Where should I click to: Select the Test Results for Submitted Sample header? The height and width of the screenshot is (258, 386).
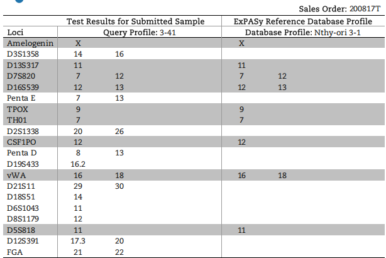click(x=135, y=21)
